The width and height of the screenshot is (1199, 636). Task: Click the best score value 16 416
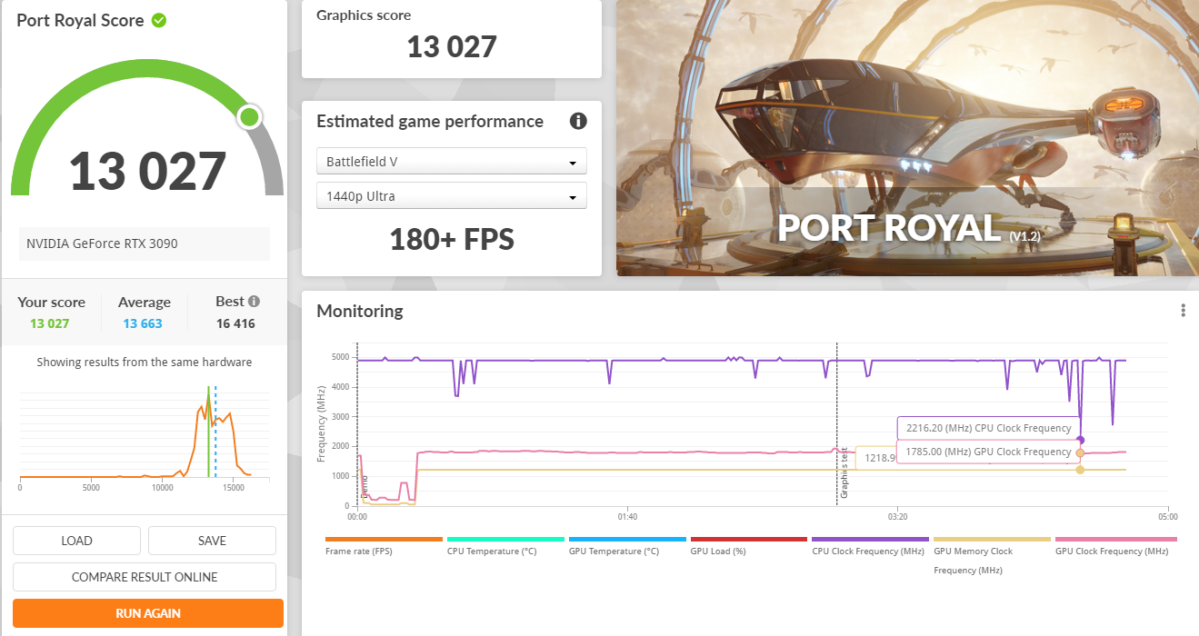coord(235,323)
